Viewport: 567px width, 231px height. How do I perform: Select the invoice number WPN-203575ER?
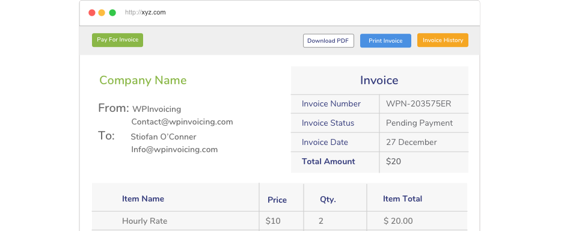coord(418,103)
